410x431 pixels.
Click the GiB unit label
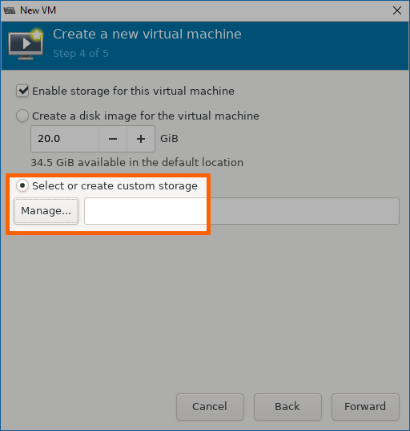pos(169,139)
